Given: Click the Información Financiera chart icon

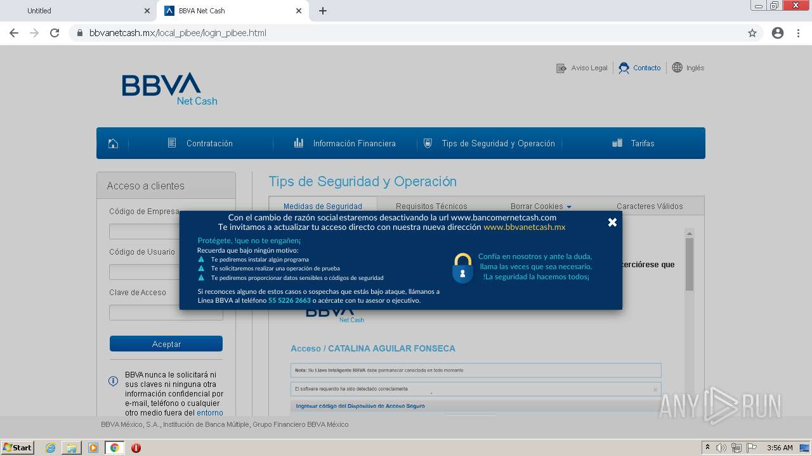Looking at the screenshot, I should tap(298, 143).
